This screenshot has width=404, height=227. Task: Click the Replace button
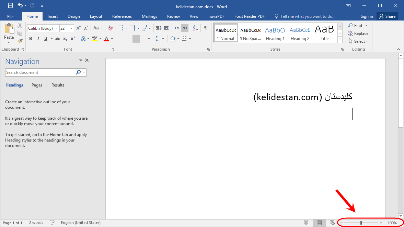click(358, 34)
